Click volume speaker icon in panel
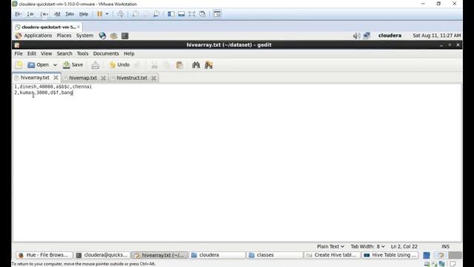This screenshot has height=267, width=474. pos(356,36)
